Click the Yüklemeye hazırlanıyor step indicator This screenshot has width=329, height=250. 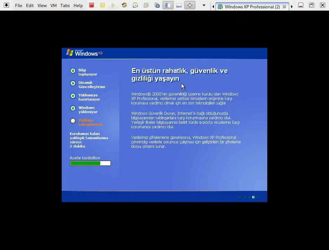tap(73, 96)
